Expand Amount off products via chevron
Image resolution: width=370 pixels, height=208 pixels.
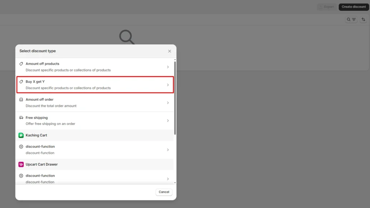click(x=168, y=67)
